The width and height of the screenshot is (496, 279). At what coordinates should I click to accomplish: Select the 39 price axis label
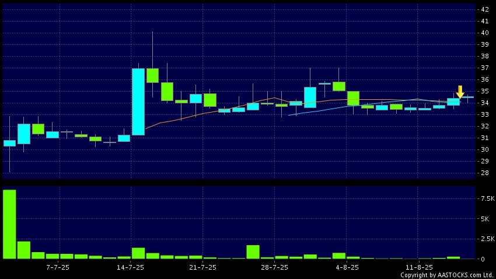point(485,44)
